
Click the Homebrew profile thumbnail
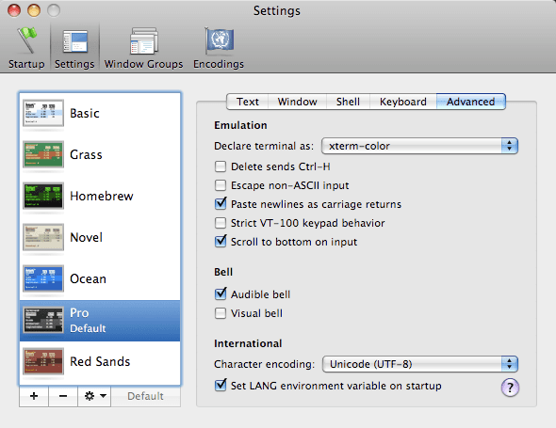point(43,196)
